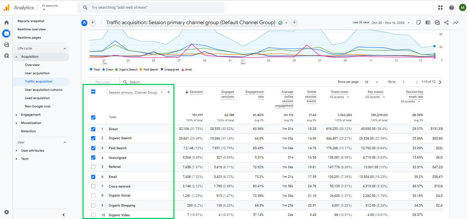Screen dimensions: 467x219
Task: Open the Google apps grid icon
Action: point(440,7)
